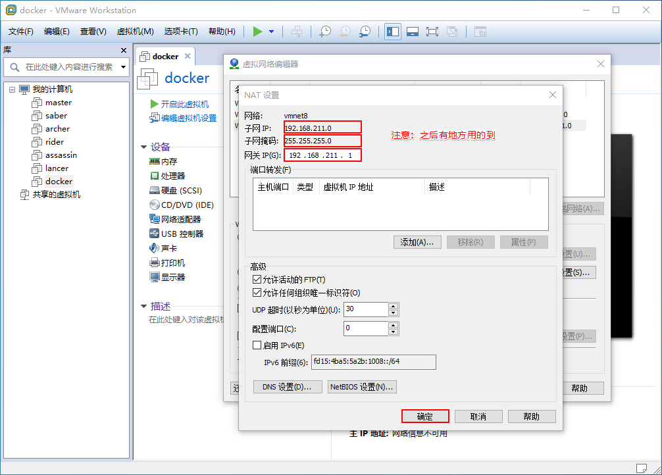Switch to the docker tab

[165, 57]
